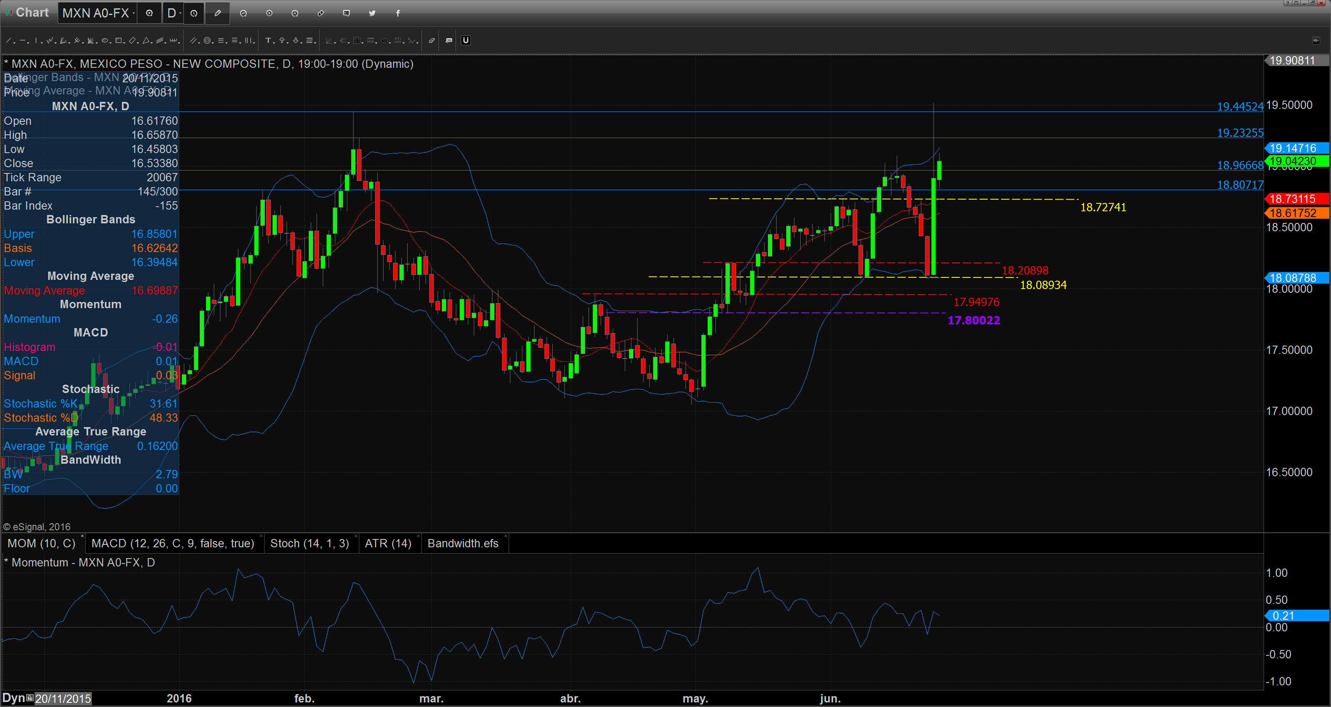
Task: Open the time template clock dropdown
Action: 194,13
